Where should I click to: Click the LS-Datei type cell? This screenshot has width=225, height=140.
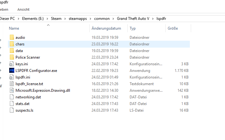click(x=137, y=110)
